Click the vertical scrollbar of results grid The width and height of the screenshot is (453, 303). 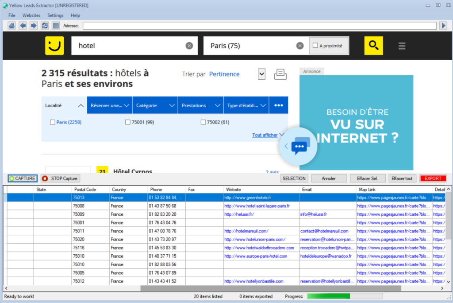click(x=449, y=216)
